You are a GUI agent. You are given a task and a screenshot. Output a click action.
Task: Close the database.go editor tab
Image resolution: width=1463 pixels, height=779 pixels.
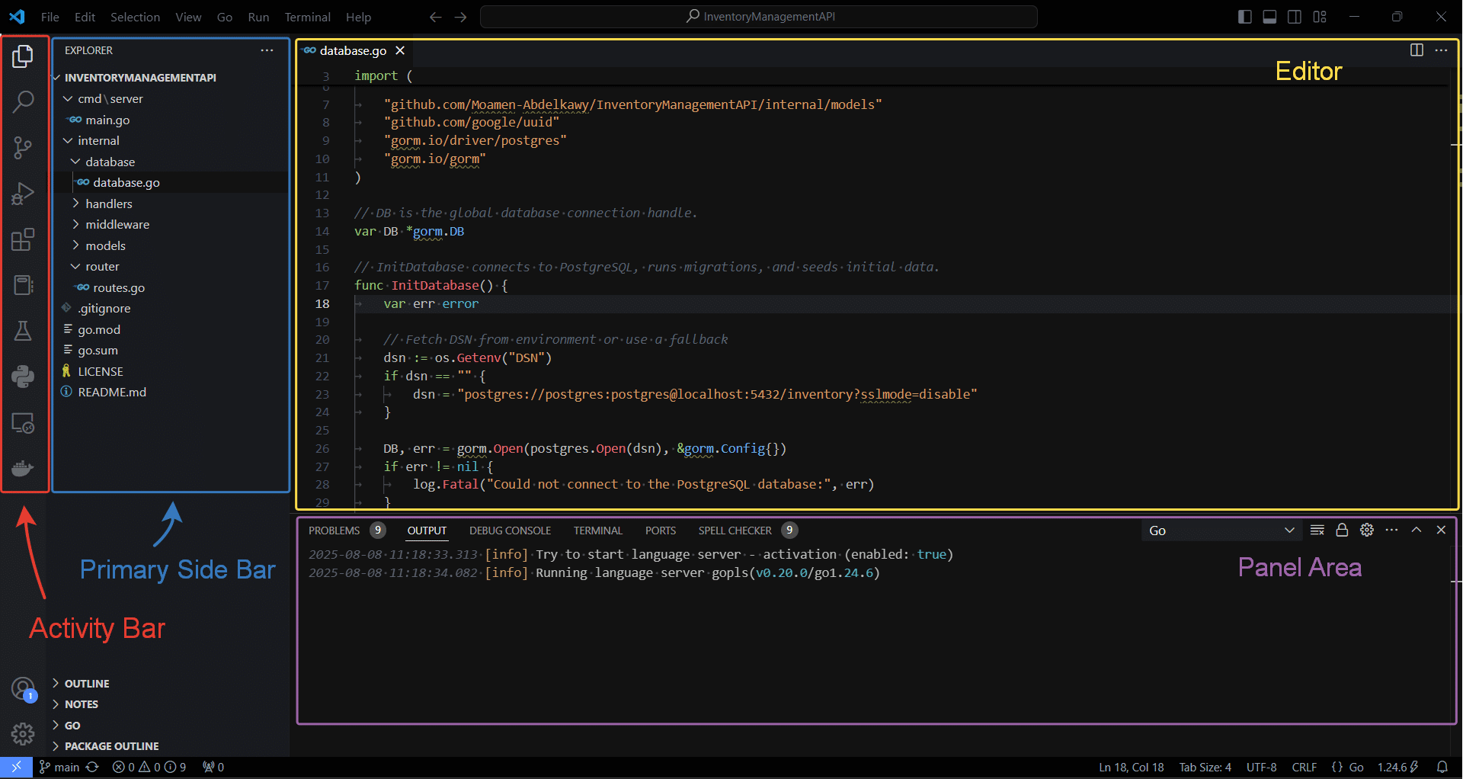coord(400,50)
